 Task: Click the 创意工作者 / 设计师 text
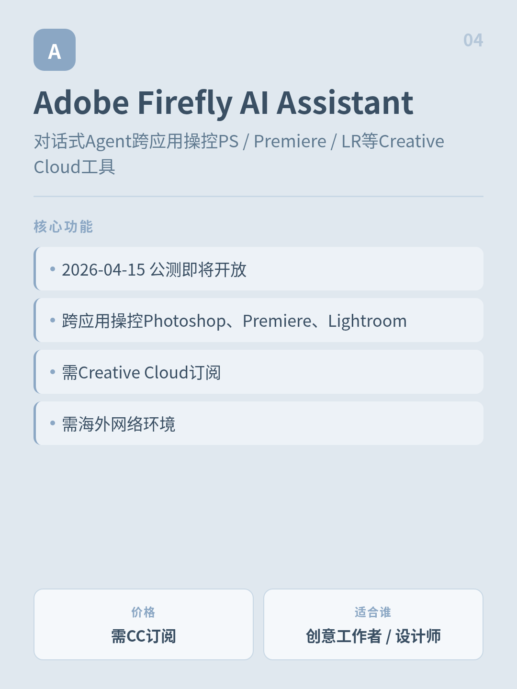tap(373, 636)
